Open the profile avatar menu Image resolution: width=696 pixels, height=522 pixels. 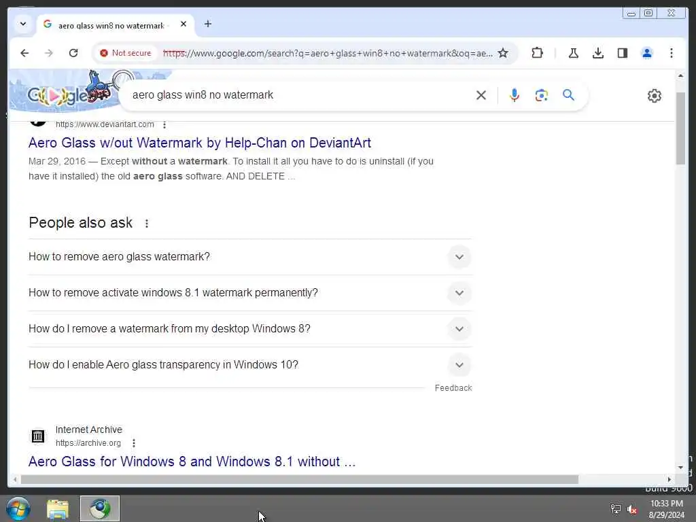(647, 53)
